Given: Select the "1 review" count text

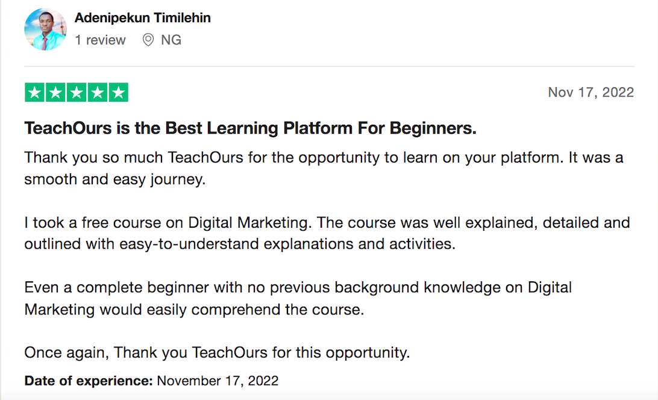Looking at the screenshot, I should coord(100,40).
